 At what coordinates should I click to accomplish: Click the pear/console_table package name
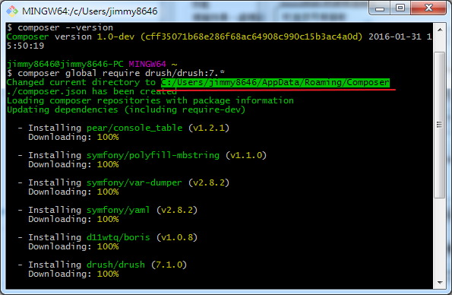(x=134, y=128)
